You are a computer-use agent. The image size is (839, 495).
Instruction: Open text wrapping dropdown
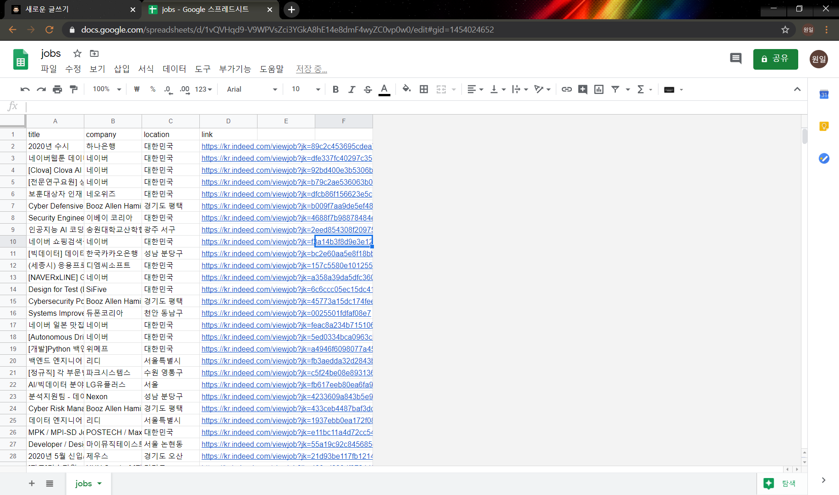[520, 89]
